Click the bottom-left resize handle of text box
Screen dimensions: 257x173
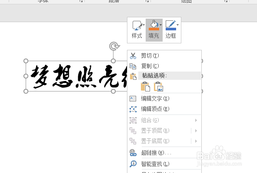click(x=26, y=91)
